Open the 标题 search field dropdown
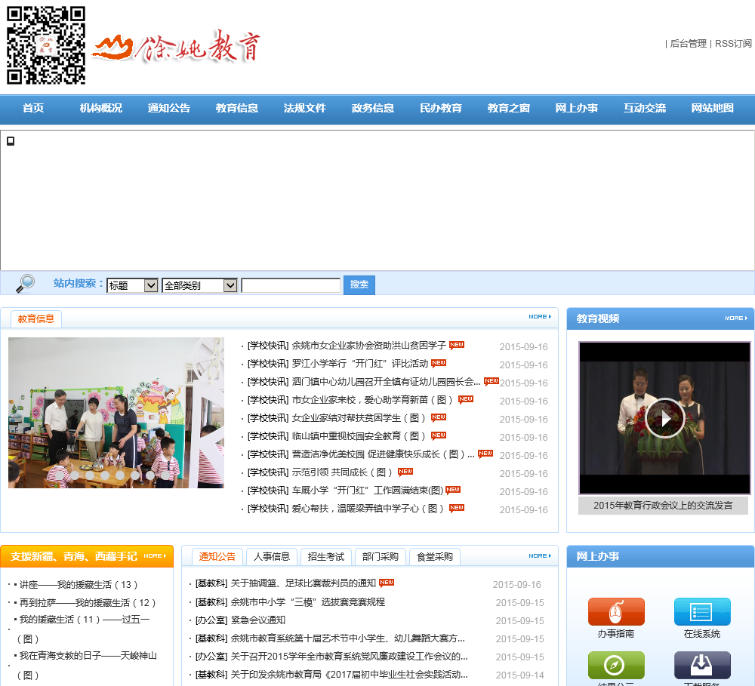The height and width of the screenshot is (686, 755). 132,285
